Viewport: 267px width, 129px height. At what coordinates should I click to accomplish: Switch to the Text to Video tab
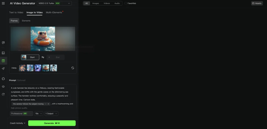coord(16,13)
